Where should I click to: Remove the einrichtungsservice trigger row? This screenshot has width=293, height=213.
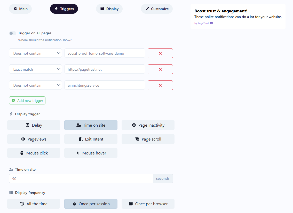point(160,85)
